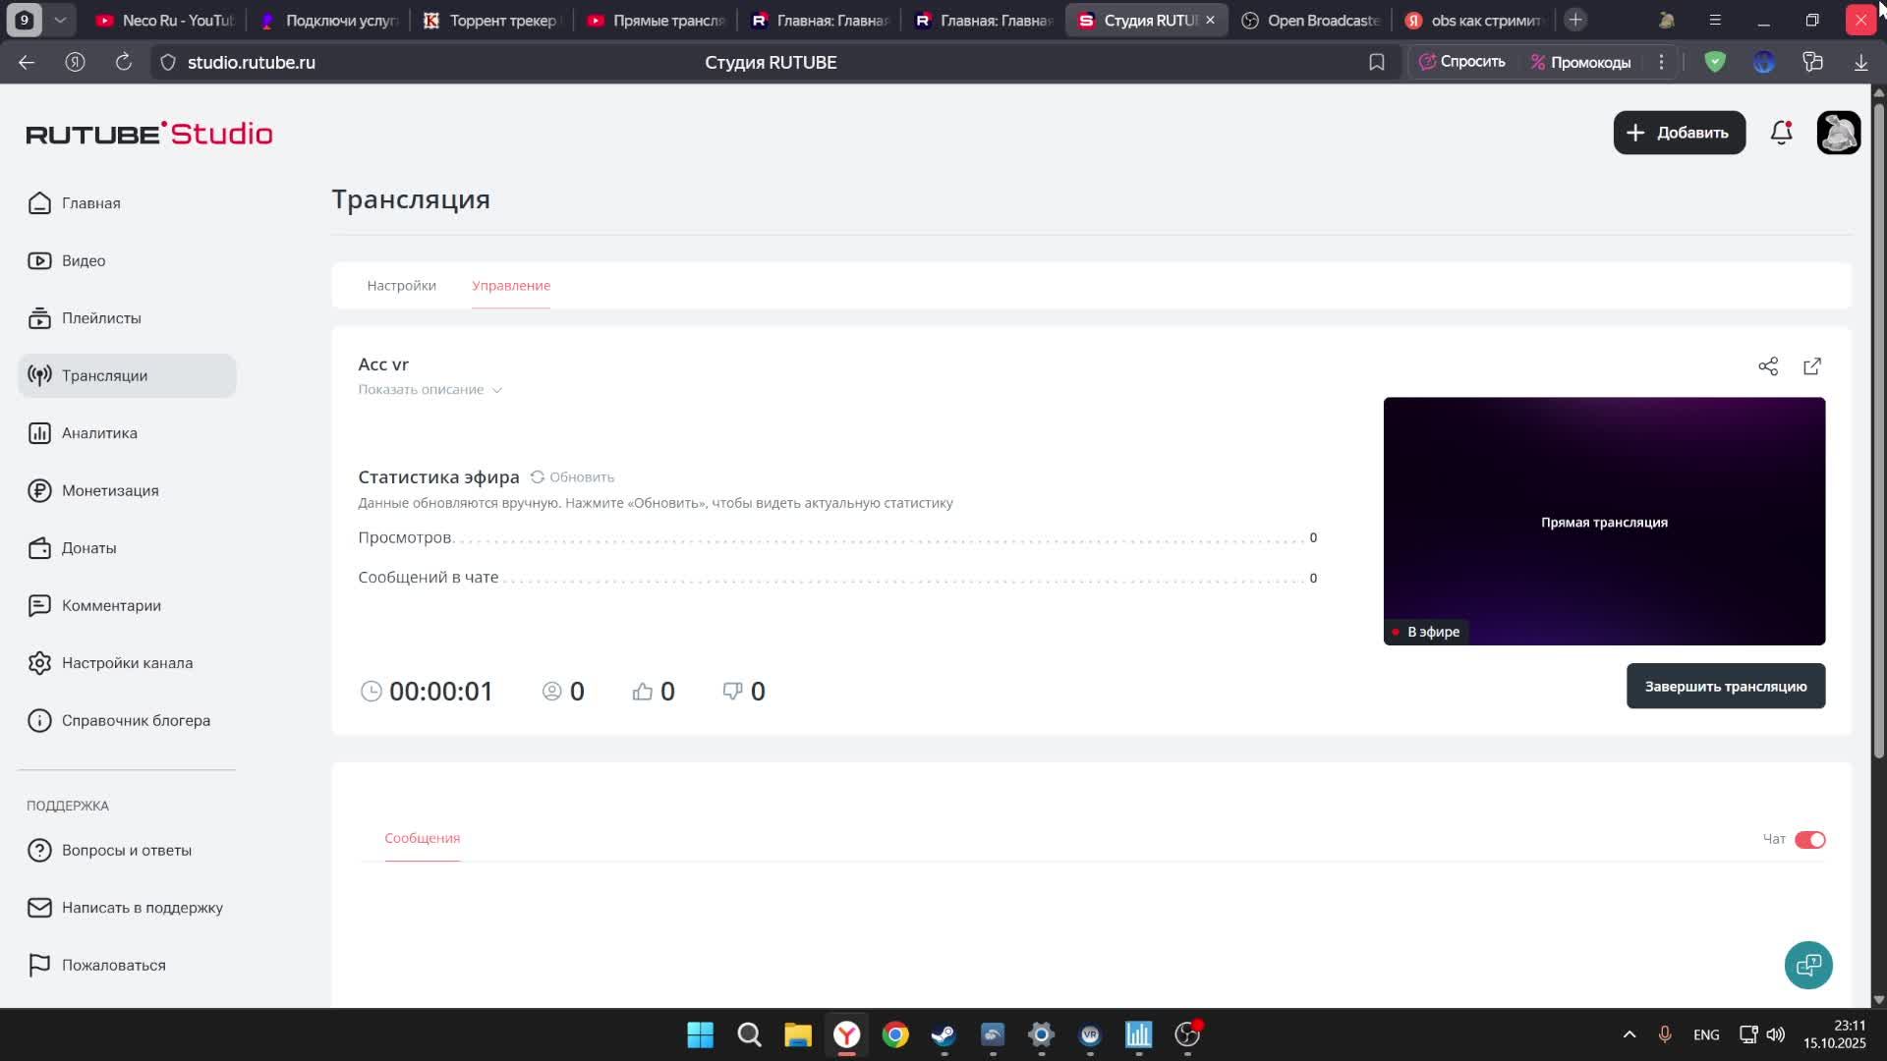Open Аналитика in the sidebar

pyautogui.click(x=99, y=433)
